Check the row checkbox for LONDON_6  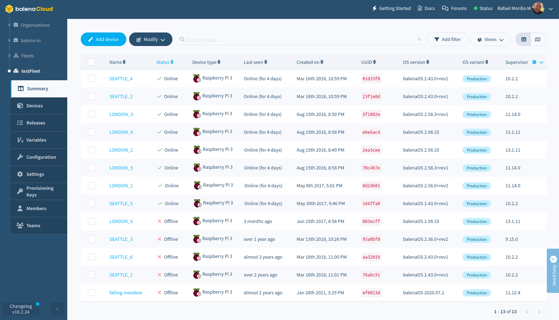pyautogui.click(x=92, y=221)
